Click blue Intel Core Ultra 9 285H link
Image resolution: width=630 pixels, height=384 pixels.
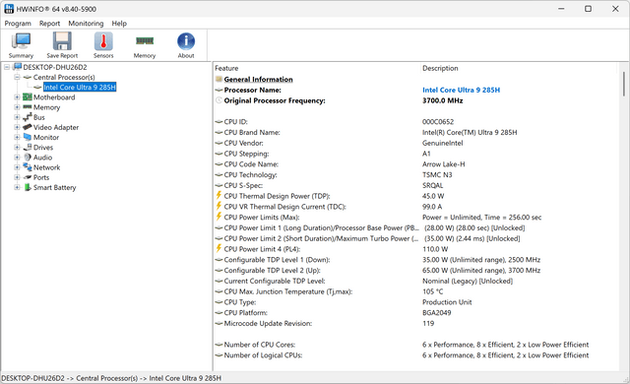coord(461,90)
